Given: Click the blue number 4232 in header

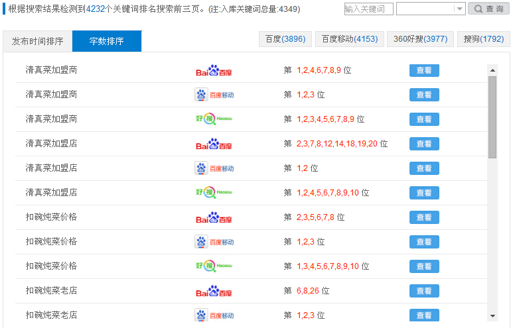Looking at the screenshot, I should [x=95, y=9].
